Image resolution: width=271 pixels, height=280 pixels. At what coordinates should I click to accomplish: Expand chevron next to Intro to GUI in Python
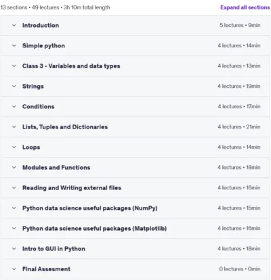point(14,248)
